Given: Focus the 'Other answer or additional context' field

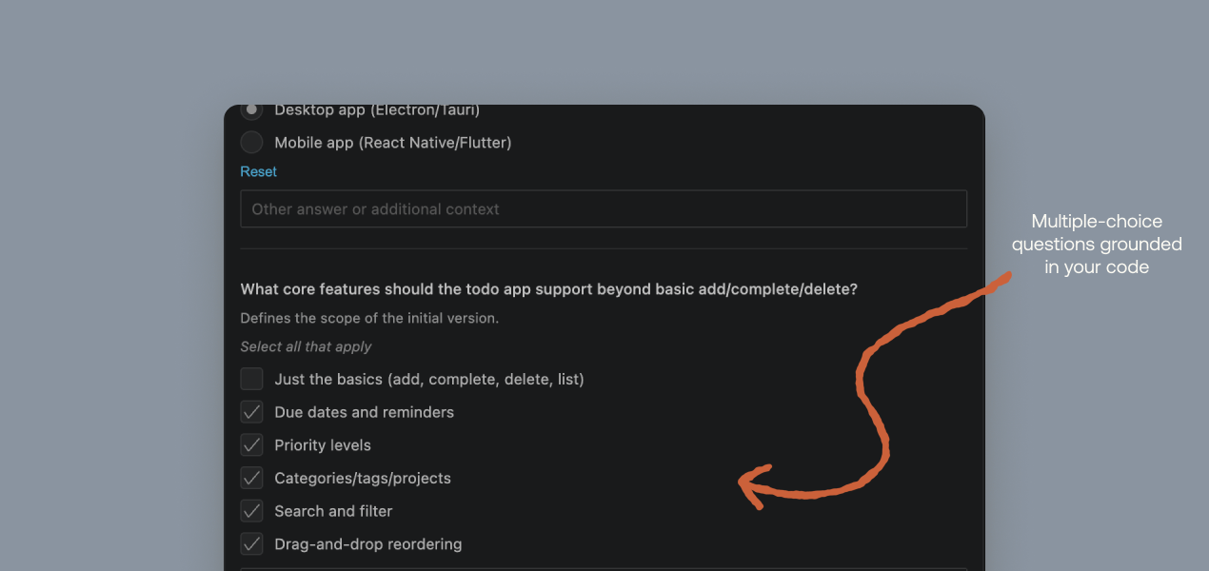Looking at the screenshot, I should click(x=604, y=209).
